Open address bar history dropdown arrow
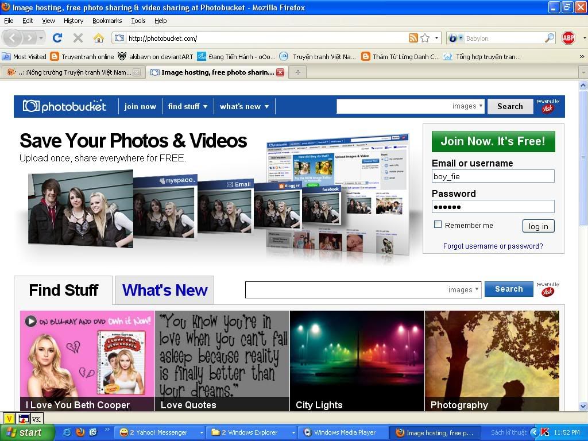Screen dimensions: 588x441 436,38
